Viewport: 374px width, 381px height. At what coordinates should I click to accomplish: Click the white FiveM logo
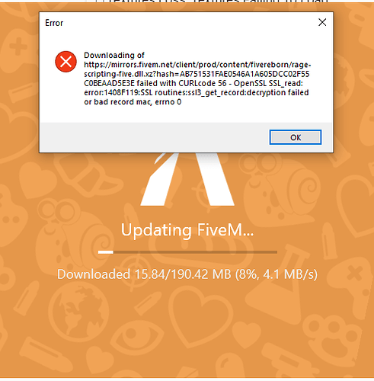pyautogui.click(x=187, y=179)
